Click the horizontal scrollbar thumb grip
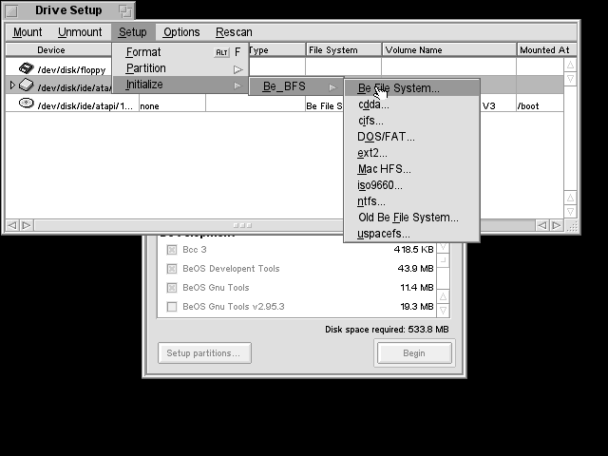The width and height of the screenshot is (608, 456). point(243,225)
